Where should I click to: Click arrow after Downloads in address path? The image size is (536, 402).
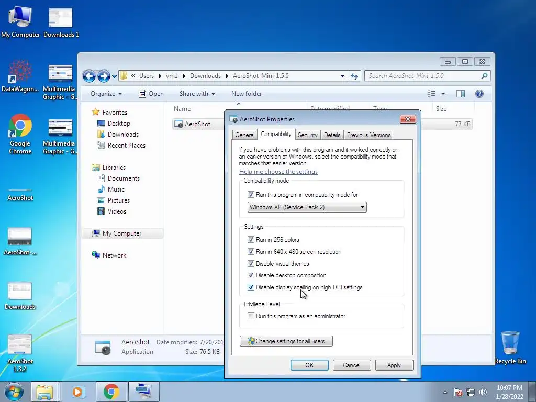pyautogui.click(x=227, y=76)
